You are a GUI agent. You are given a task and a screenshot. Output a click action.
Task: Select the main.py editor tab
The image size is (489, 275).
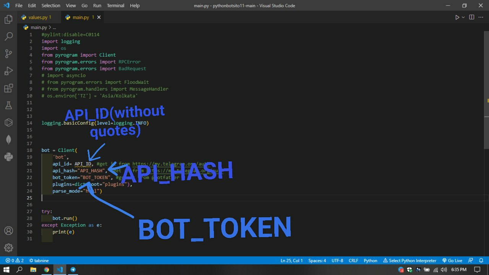(x=82, y=17)
